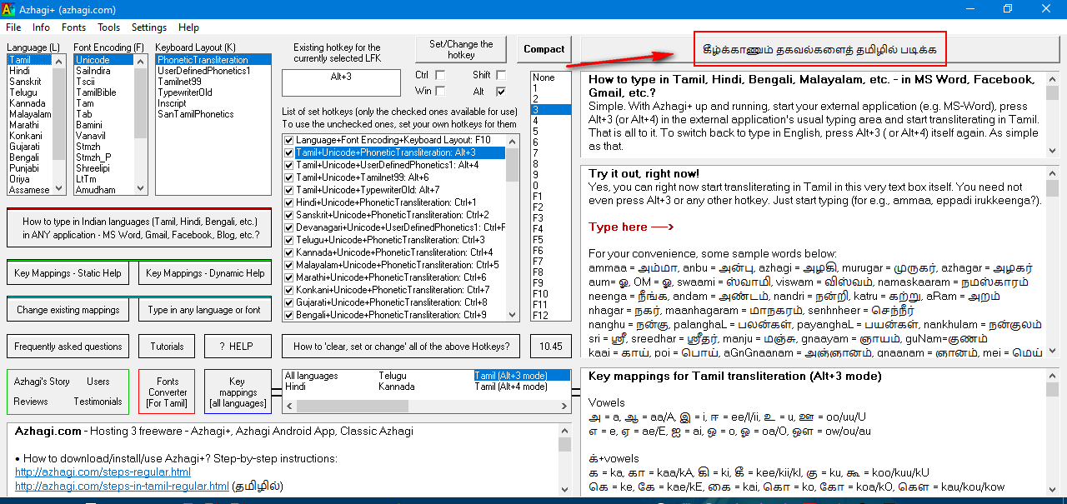Open the Info menu
This screenshot has height=504, width=1067.
(42, 27)
